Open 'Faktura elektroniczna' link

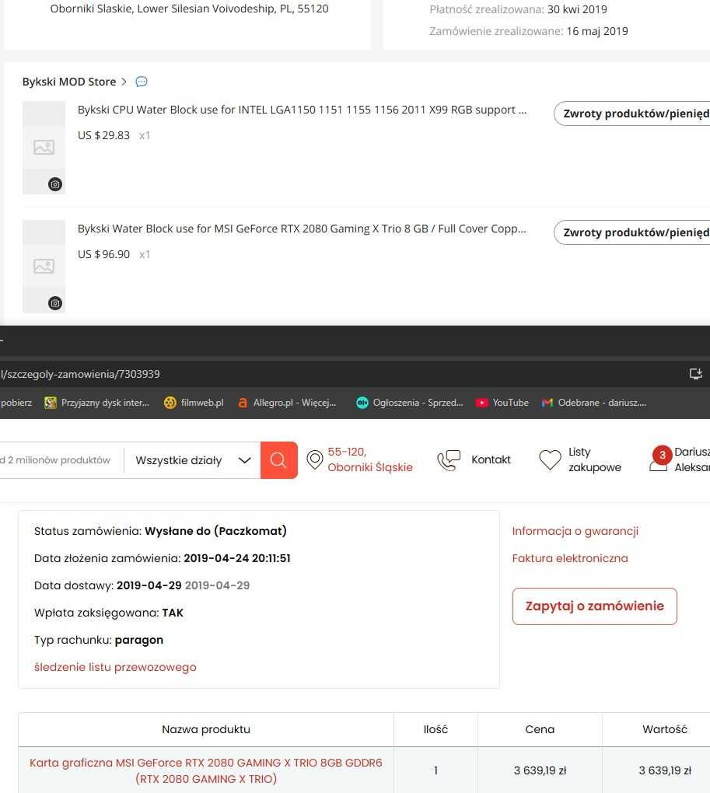(x=570, y=558)
